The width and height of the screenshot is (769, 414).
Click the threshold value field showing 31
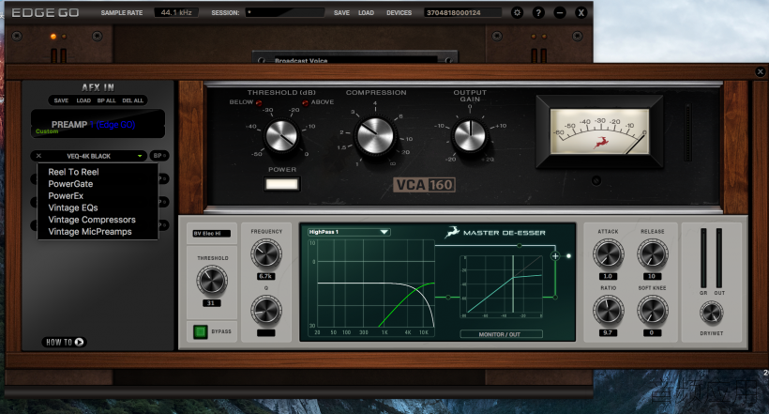click(x=211, y=303)
